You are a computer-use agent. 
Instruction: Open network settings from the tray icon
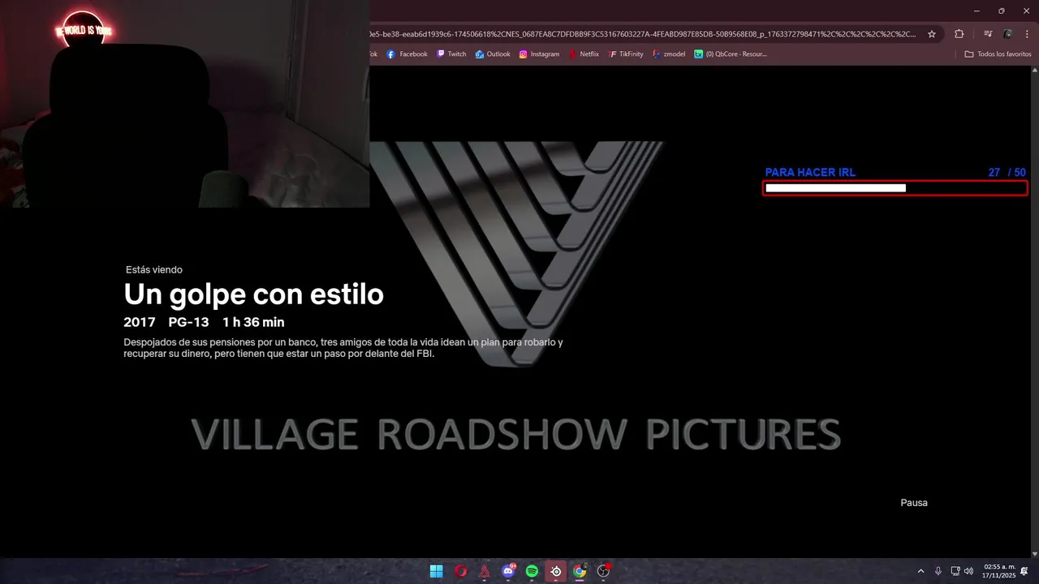955,571
